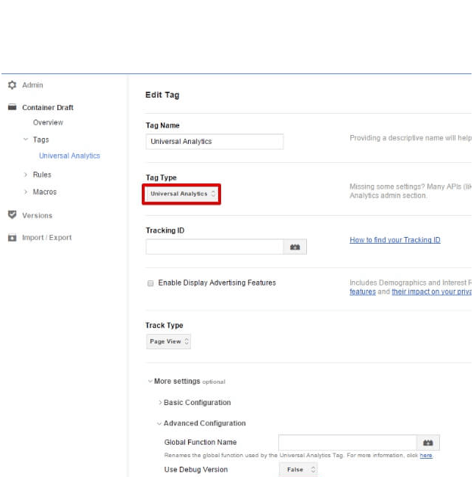Viewport: 473px width, 477px height.
Task: Open the features link
Action: click(363, 292)
